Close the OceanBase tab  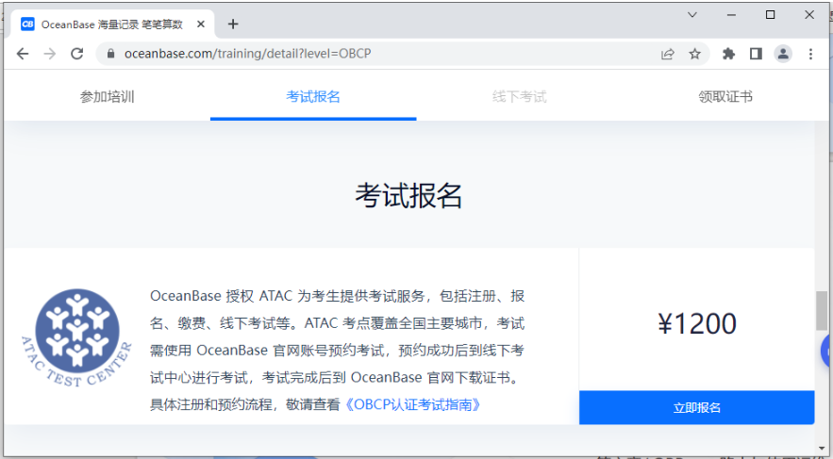[x=201, y=24]
